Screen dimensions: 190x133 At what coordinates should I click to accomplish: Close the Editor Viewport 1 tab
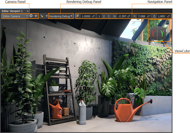coord(28,11)
